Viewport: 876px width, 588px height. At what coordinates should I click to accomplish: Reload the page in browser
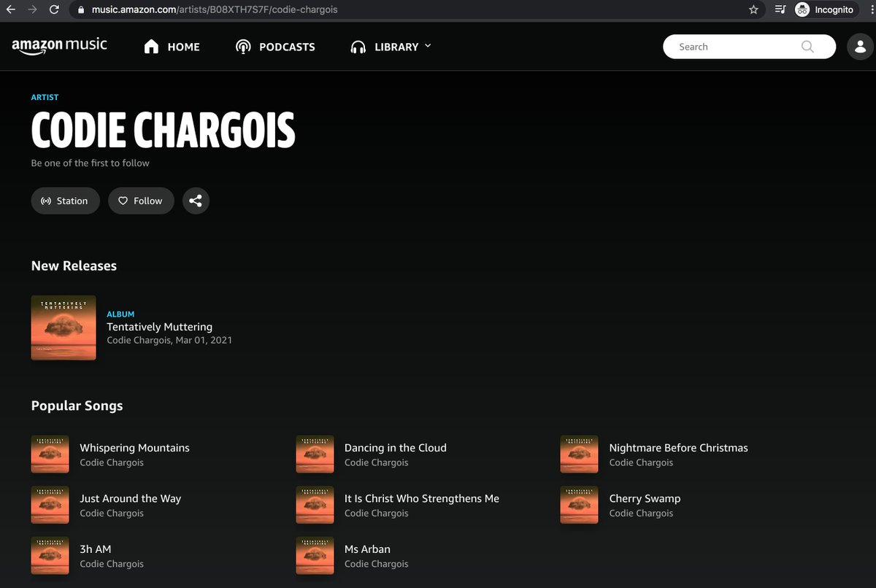(x=54, y=9)
